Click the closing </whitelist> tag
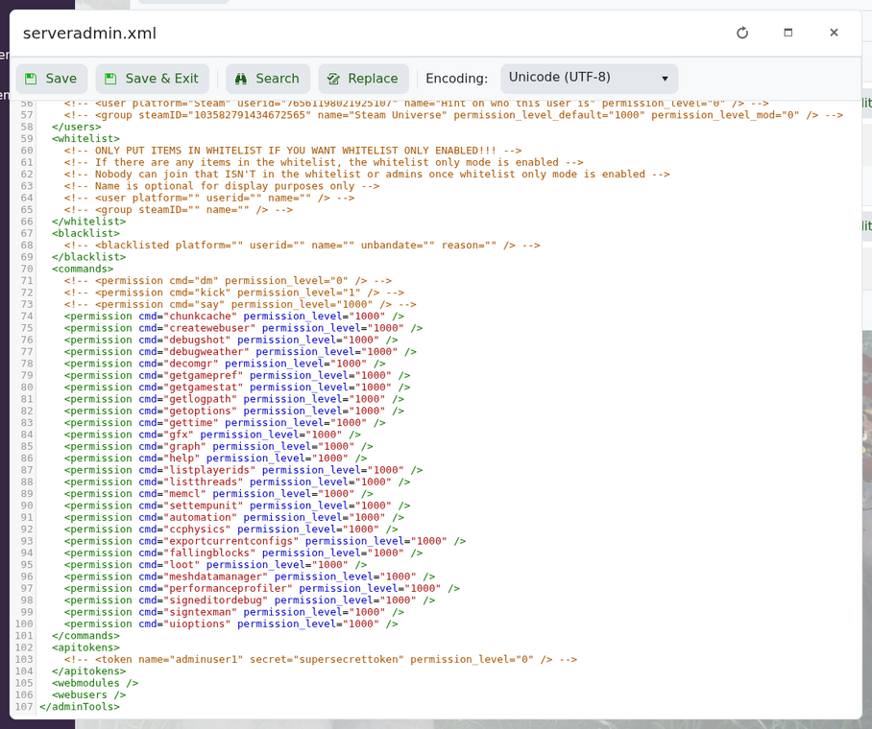872x729 pixels. click(x=89, y=222)
